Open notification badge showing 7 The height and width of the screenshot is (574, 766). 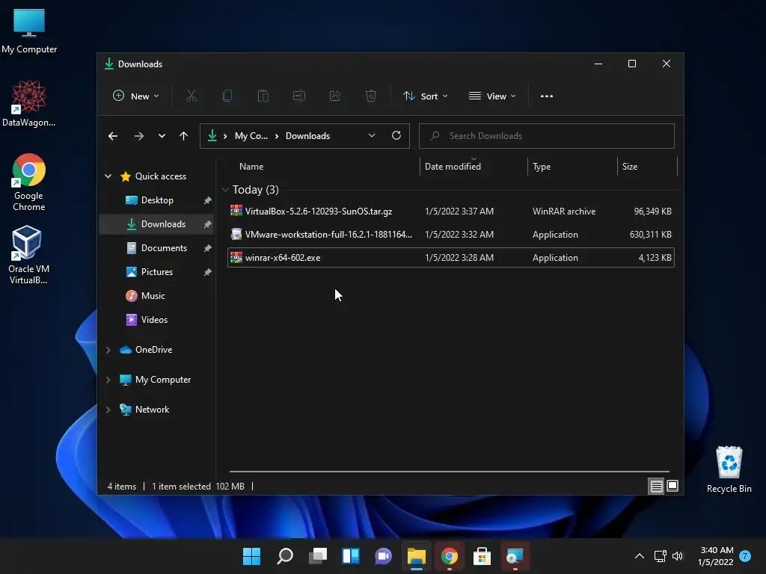(745, 556)
